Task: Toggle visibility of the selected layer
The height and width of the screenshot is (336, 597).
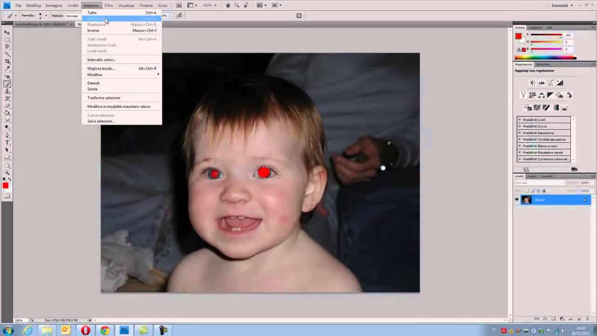Action: pos(516,199)
